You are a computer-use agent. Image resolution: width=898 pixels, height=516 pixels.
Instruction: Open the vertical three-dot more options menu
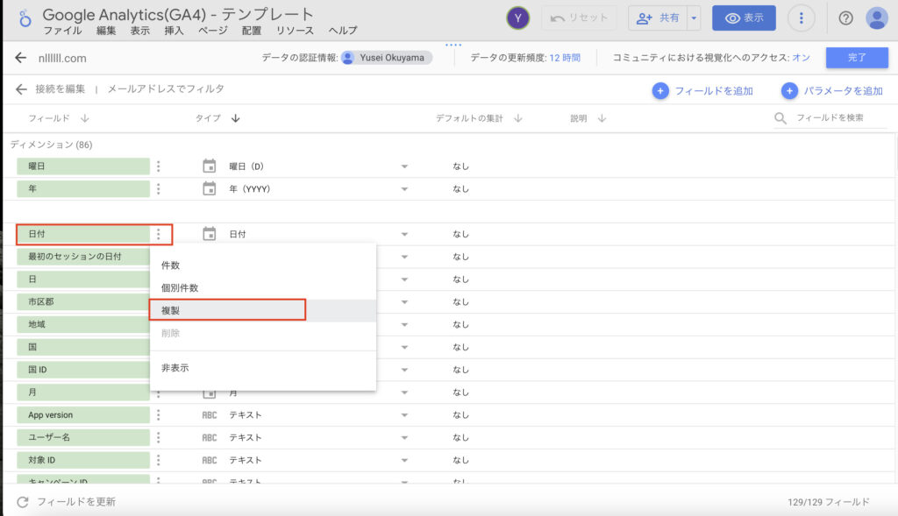point(802,18)
